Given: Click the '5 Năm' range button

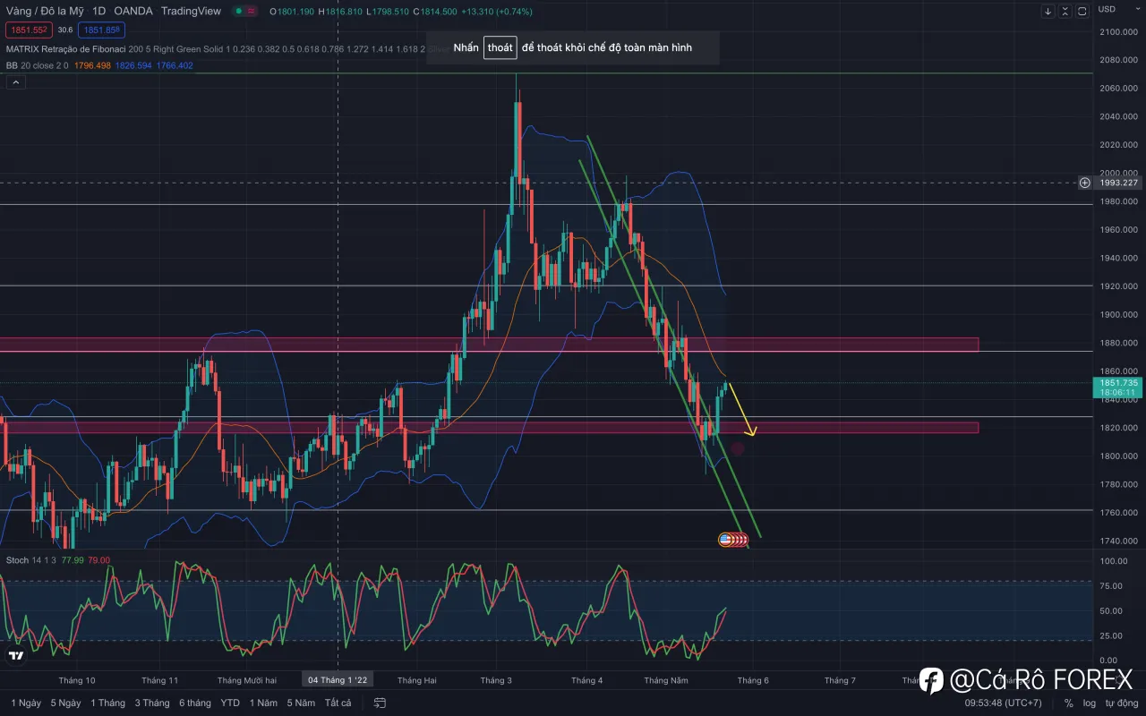Looking at the screenshot, I should 301,703.
